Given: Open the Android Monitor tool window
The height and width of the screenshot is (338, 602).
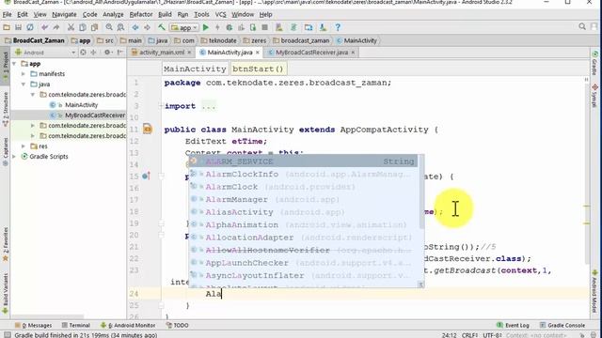Looking at the screenshot, I should click(x=128, y=325).
